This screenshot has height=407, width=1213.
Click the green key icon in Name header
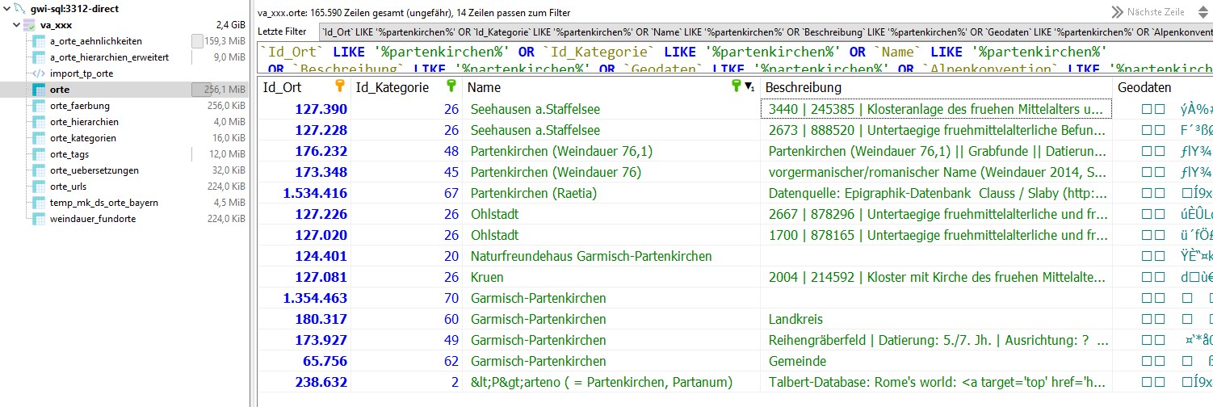point(736,86)
